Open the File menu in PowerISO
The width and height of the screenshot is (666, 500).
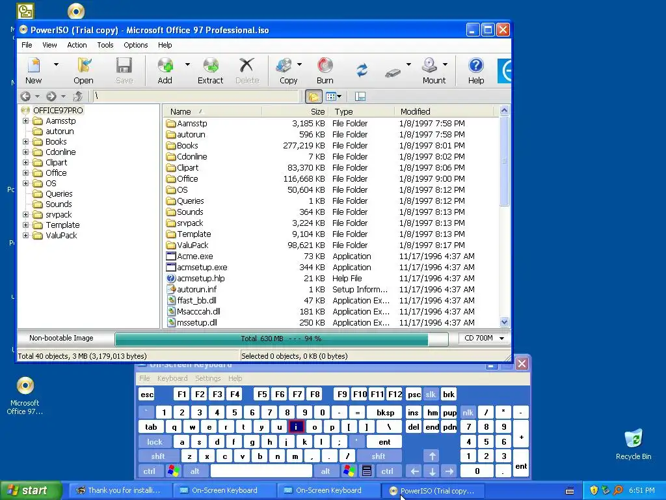(27, 45)
